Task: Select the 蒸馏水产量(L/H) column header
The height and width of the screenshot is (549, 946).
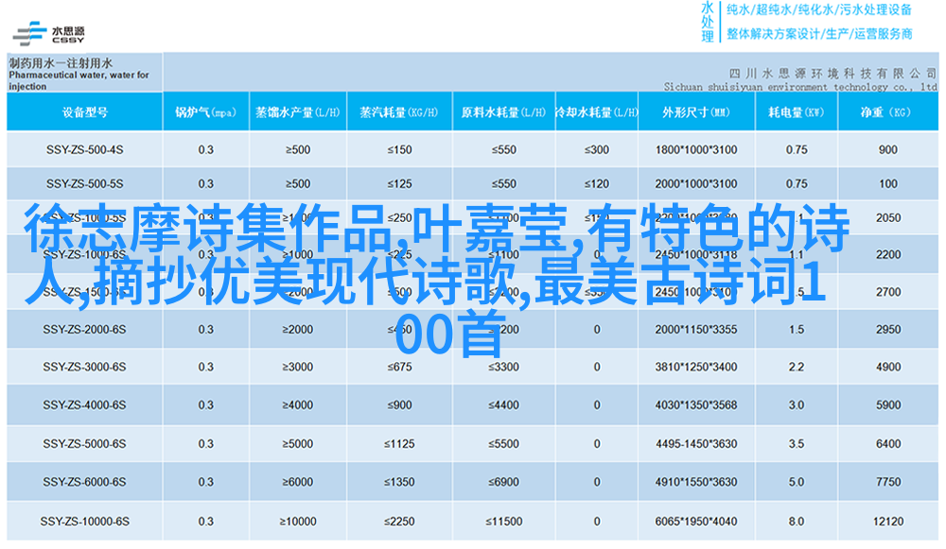Action: (297, 112)
